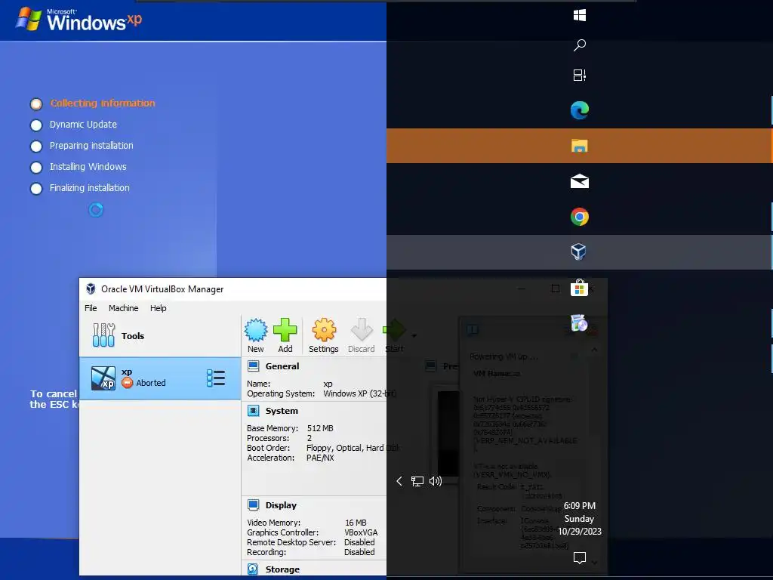Open Microsoft Store from the taskbar
The height and width of the screenshot is (580, 773).
point(579,288)
